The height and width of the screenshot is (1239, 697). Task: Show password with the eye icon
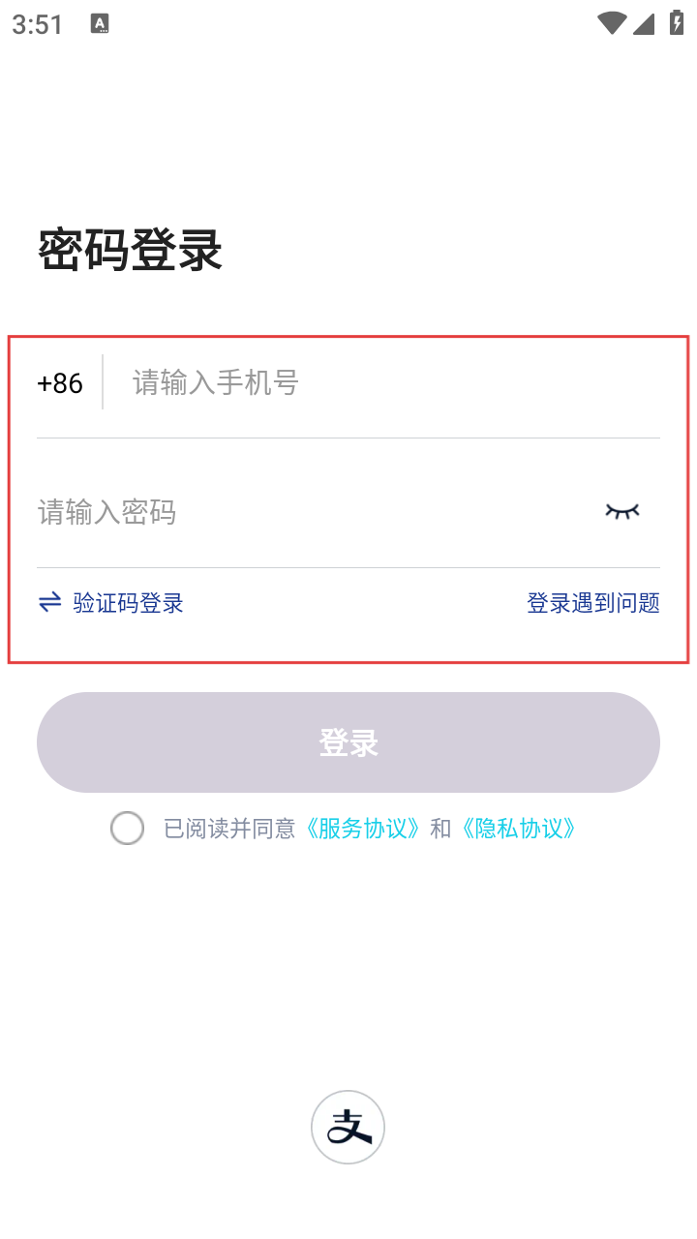(622, 511)
